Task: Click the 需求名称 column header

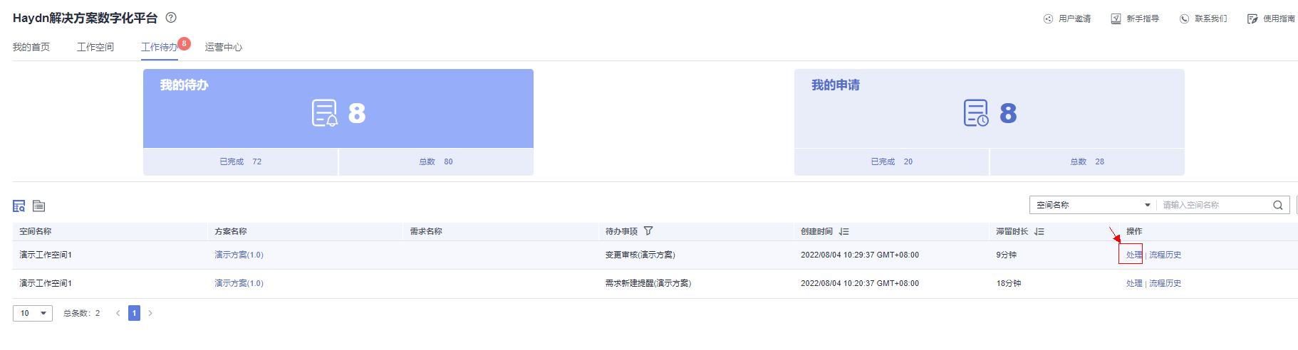Action: [426, 231]
